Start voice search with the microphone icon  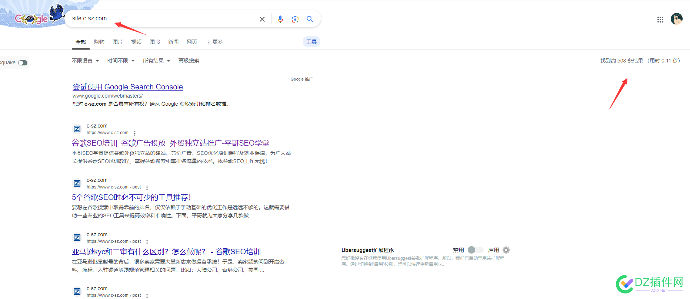pos(280,19)
